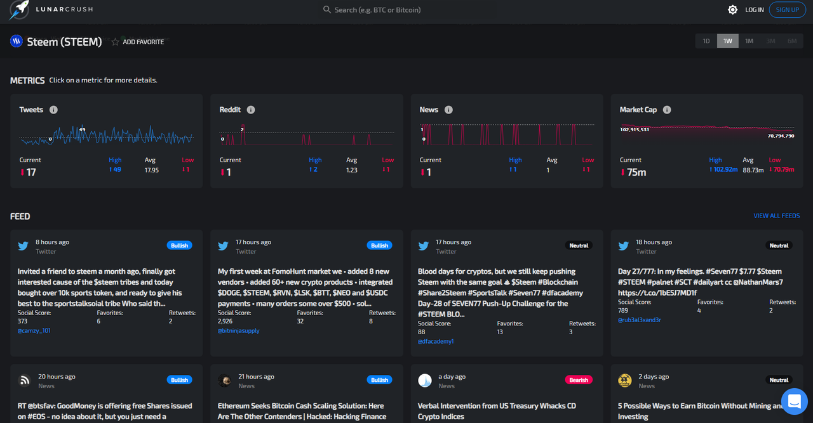Select the 1W time range
The width and height of the screenshot is (813, 423).
[x=728, y=41]
